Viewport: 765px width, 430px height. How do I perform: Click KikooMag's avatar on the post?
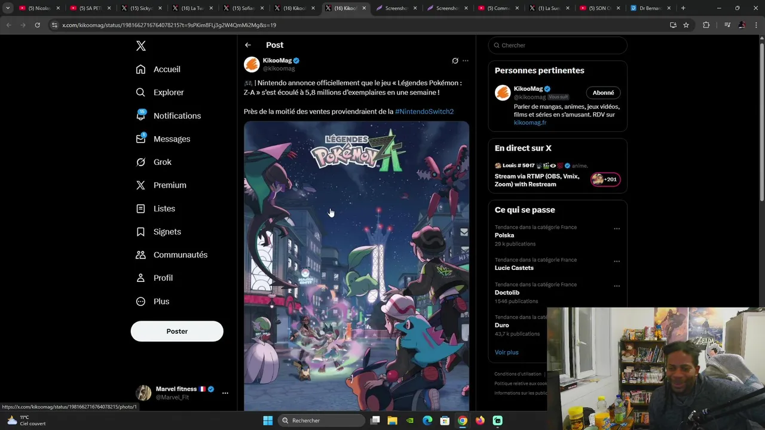coord(252,64)
